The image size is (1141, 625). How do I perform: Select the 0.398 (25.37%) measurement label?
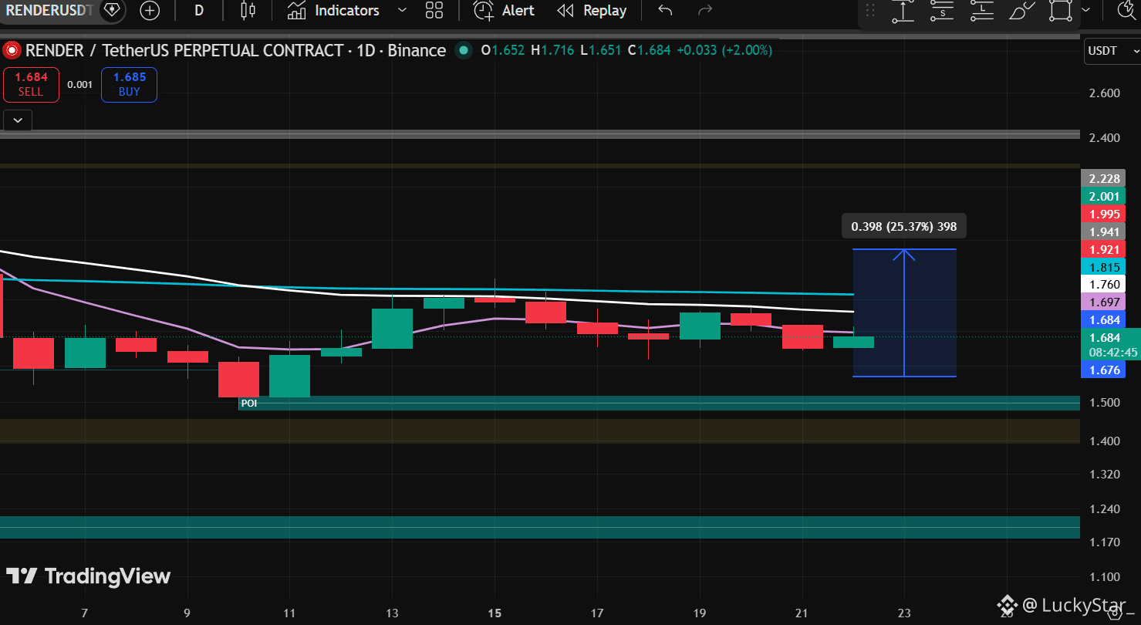(903, 227)
